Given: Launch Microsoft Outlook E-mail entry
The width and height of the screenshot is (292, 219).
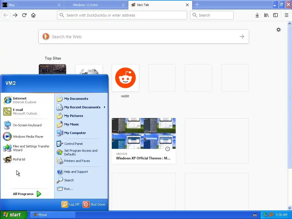Looking at the screenshot, I should (x=21, y=111).
